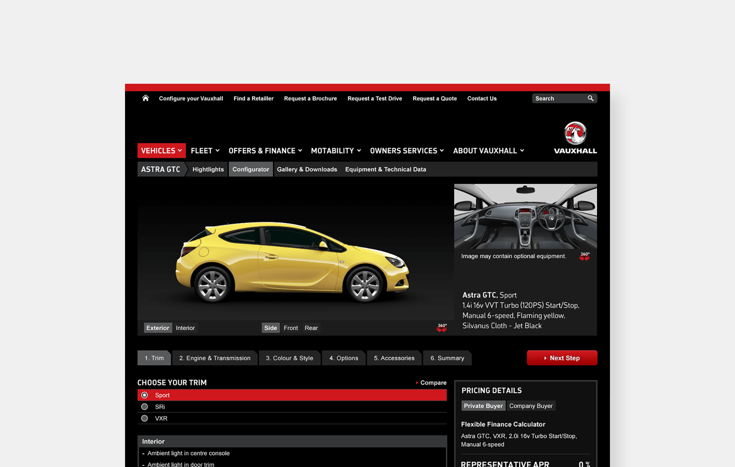Click the Next Step button
Image resolution: width=735 pixels, height=467 pixels.
pos(562,358)
